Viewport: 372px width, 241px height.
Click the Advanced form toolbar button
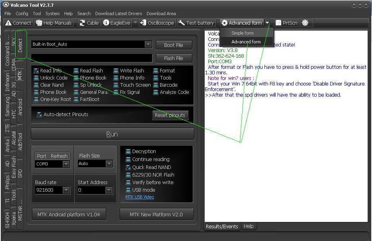(242, 23)
